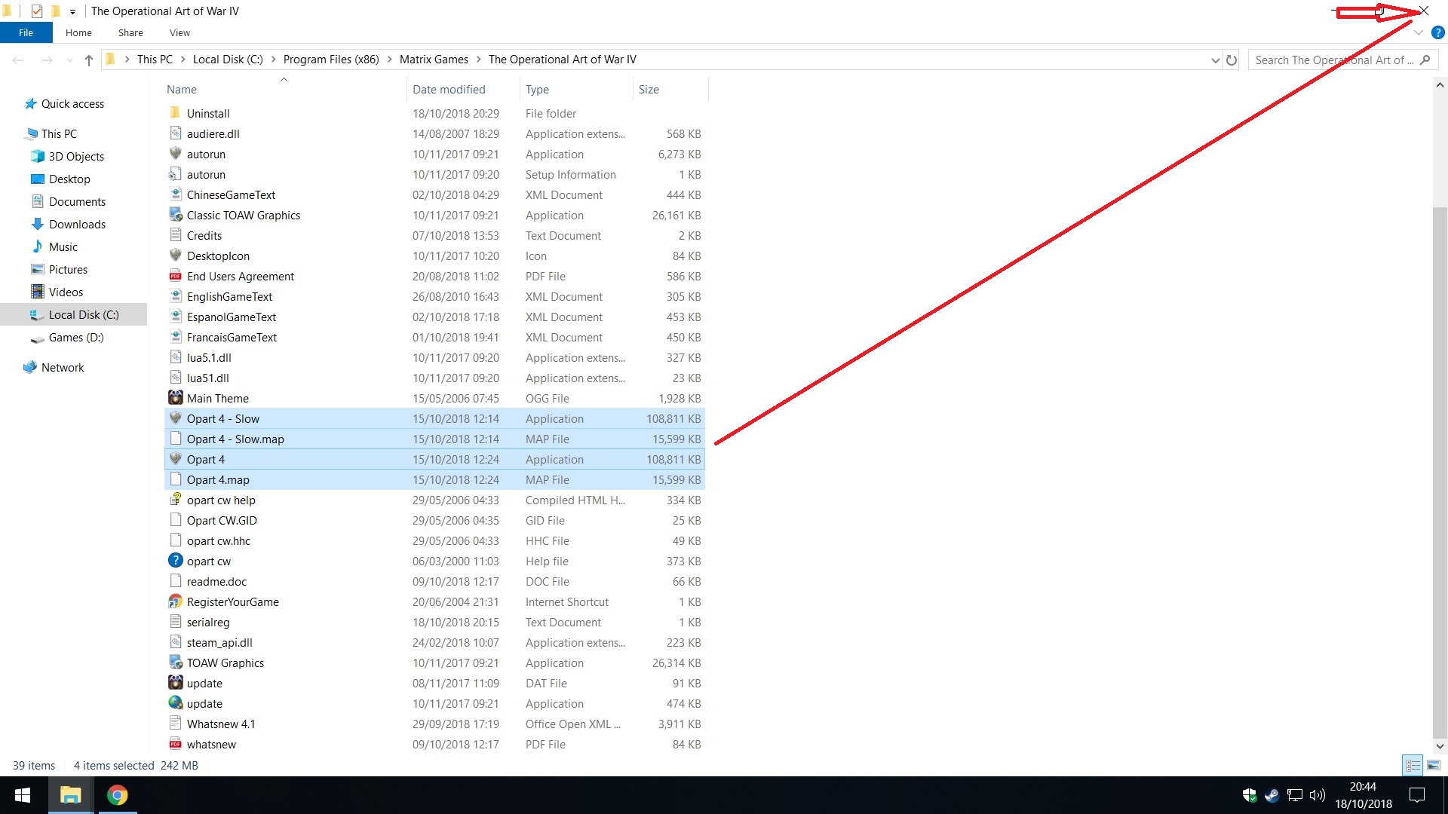The height and width of the screenshot is (814, 1448).
Task: Open the Customize Quick Access Toolbar dropdown
Action: pos(72,11)
